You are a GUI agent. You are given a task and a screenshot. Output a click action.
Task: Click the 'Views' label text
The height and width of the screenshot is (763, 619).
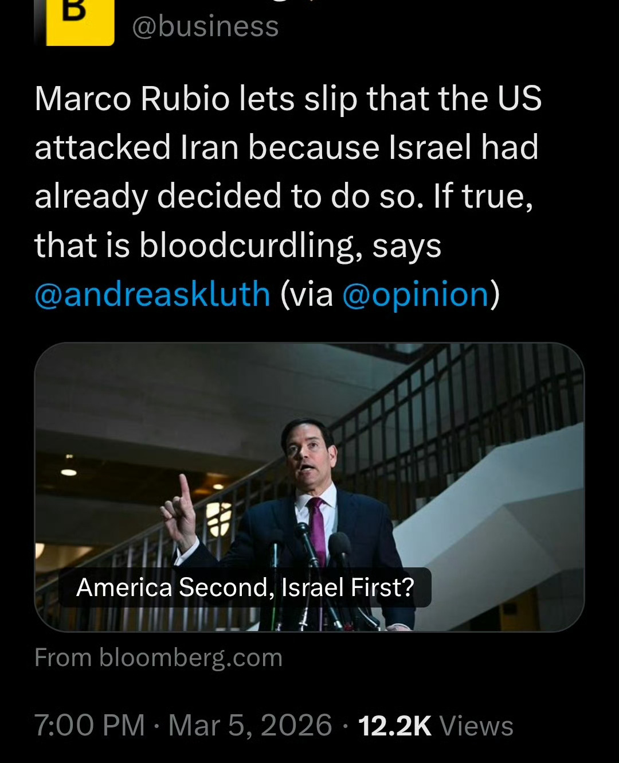click(x=484, y=725)
